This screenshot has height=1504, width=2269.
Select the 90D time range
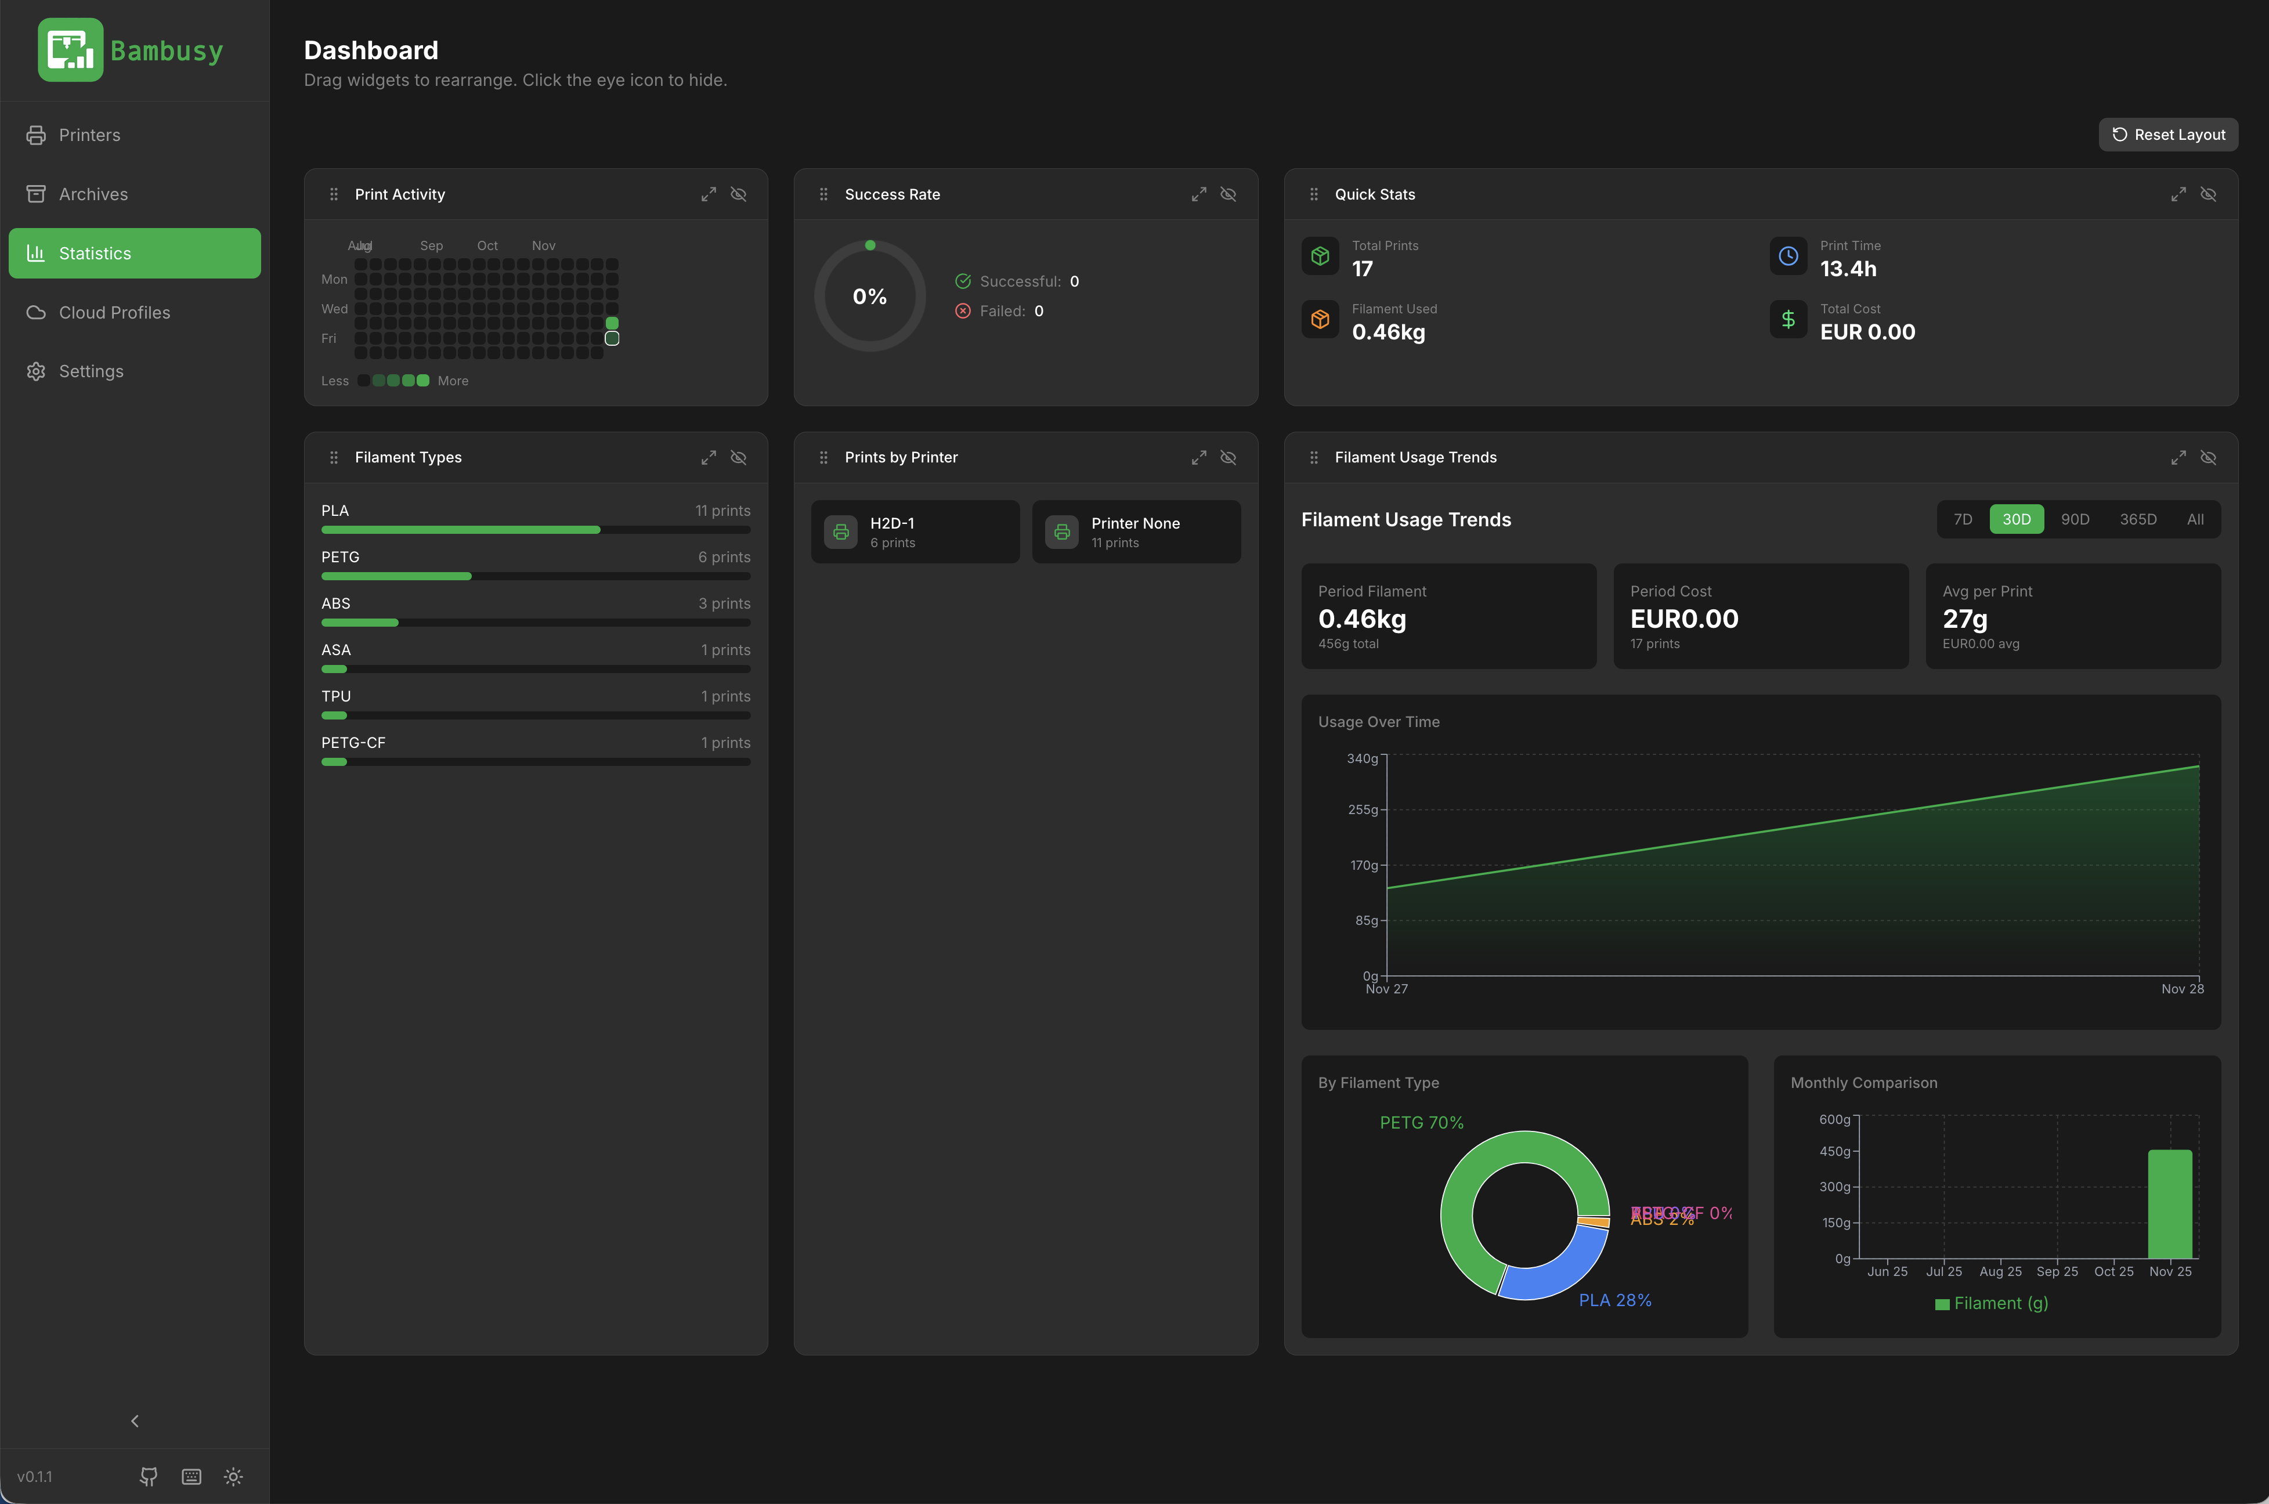pyautogui.click(x=2075, y=519)
